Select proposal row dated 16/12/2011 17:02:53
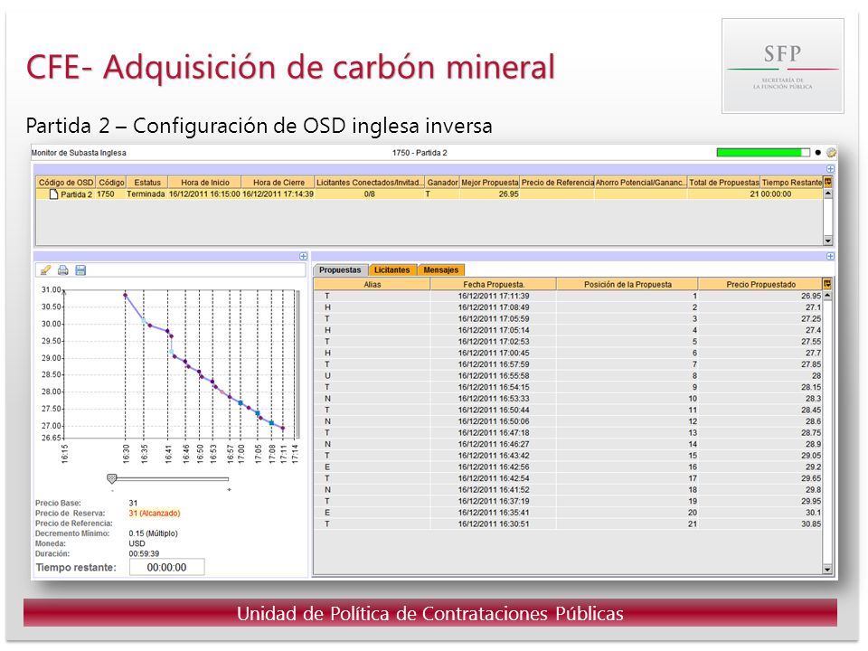The width and height of the screenshot is (868, 651). 568,342
